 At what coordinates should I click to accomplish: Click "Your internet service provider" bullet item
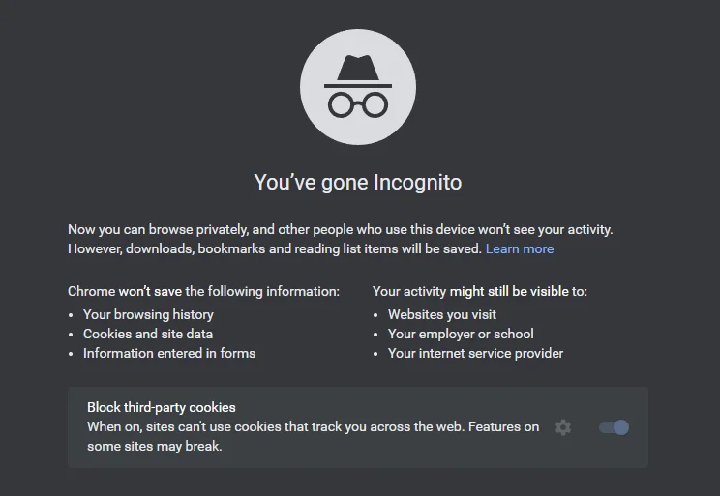pyautogui.click(x=475, y=353)
